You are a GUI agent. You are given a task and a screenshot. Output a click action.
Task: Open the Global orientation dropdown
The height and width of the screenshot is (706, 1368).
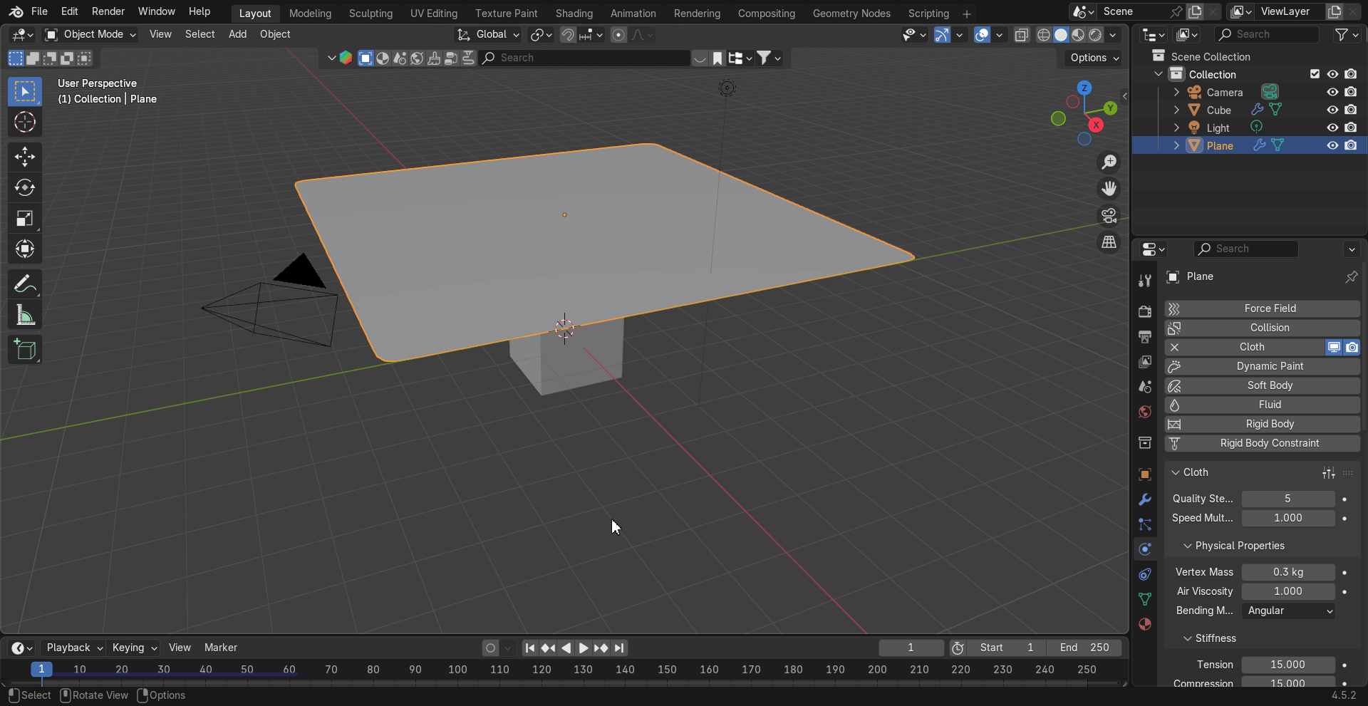[489, 34]
